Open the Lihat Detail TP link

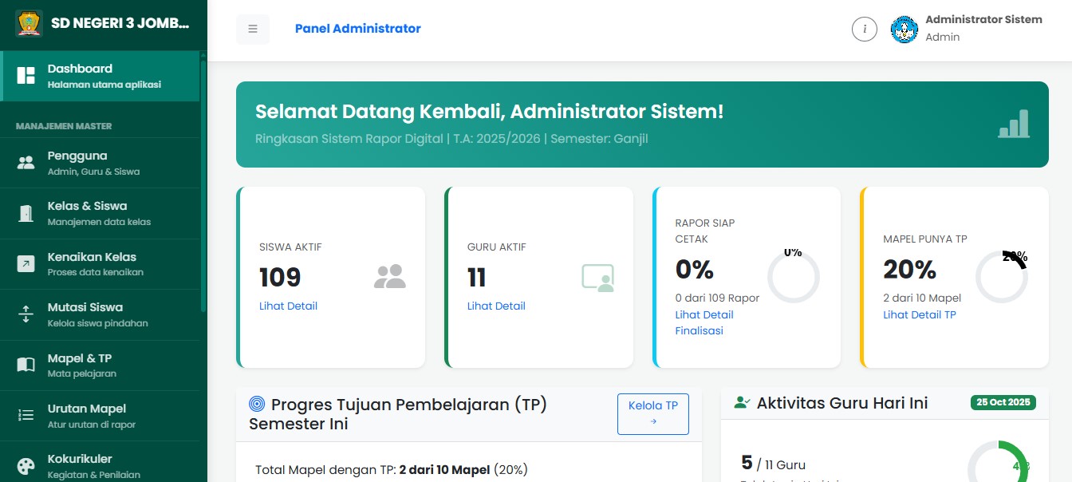click(x=920, y=314)
